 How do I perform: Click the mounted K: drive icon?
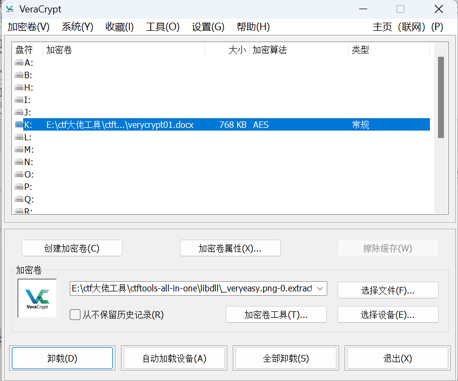(19, 125)
